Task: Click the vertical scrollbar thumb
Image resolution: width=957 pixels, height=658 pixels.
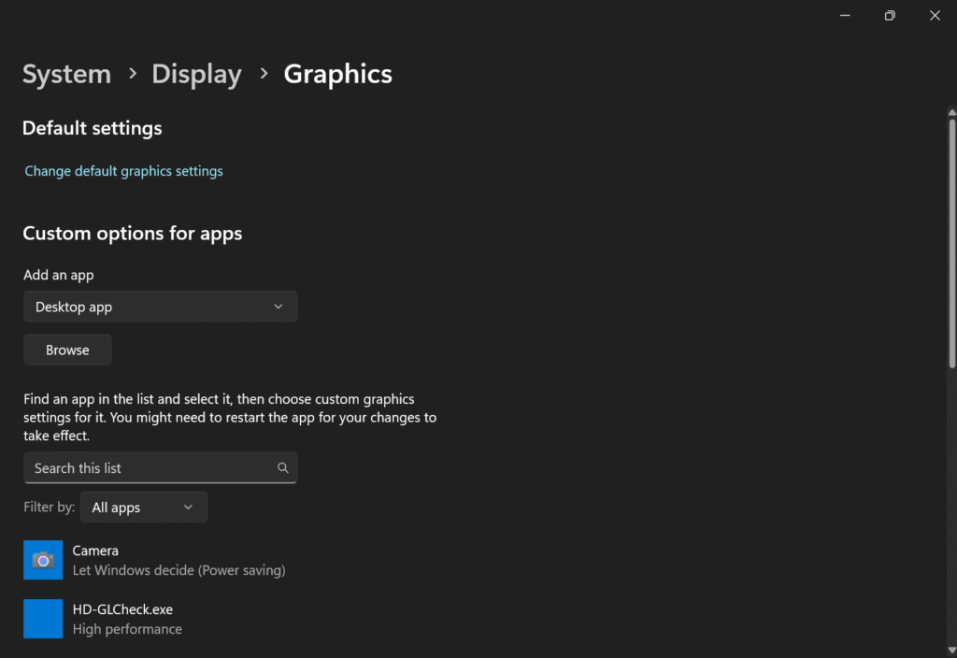Action: tap(951, 243)
